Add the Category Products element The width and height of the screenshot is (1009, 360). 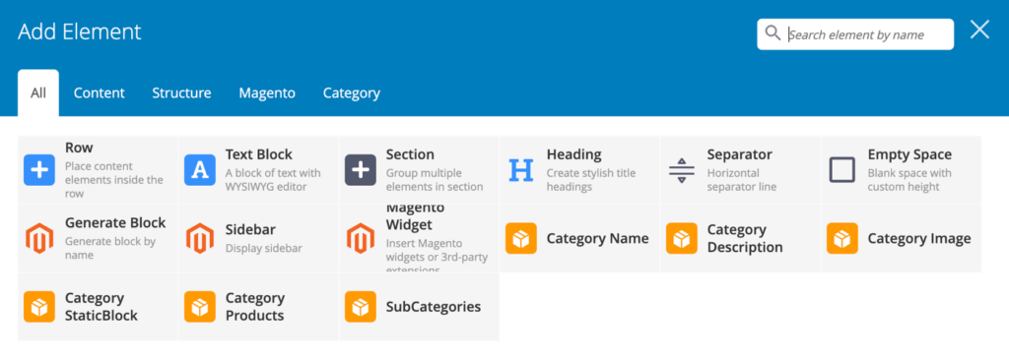[x=258, y=307]
